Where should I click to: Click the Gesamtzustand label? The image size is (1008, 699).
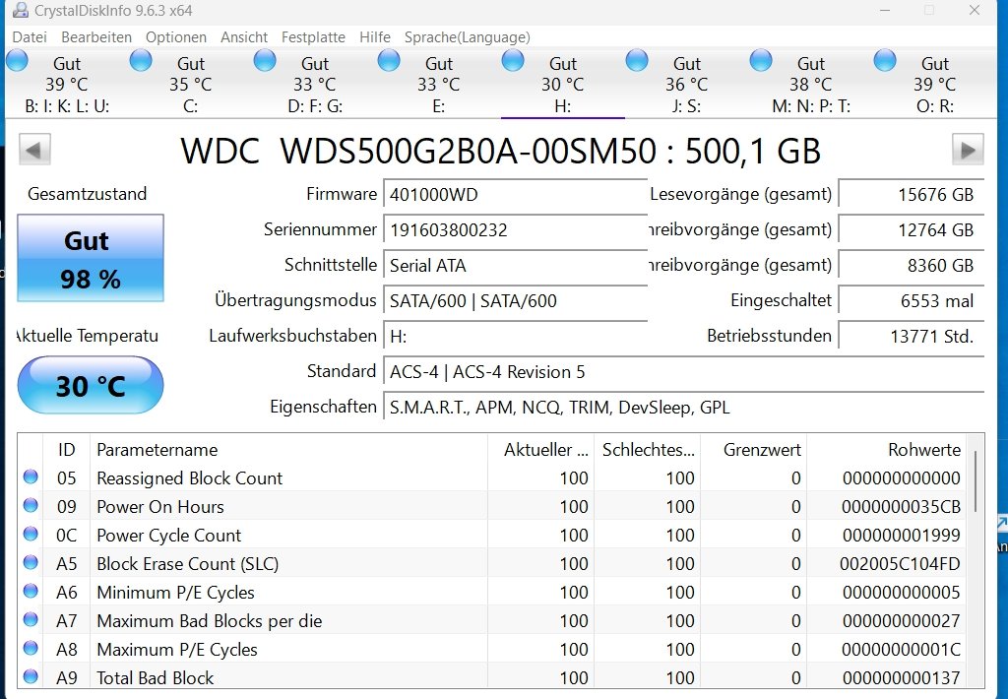coord(87,194)
